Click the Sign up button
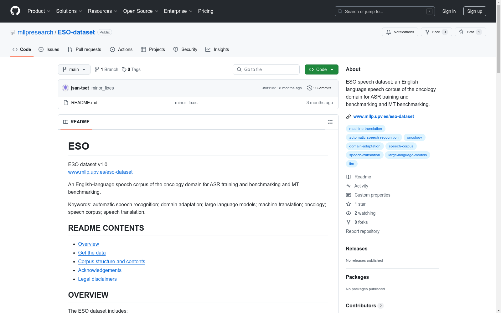 pyautogui.click(x=475, y=11)
